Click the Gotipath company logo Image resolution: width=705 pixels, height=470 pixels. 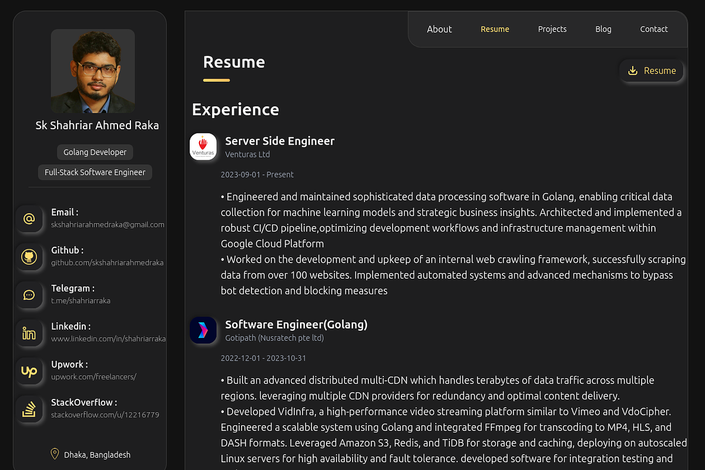(x=203, y=330)
